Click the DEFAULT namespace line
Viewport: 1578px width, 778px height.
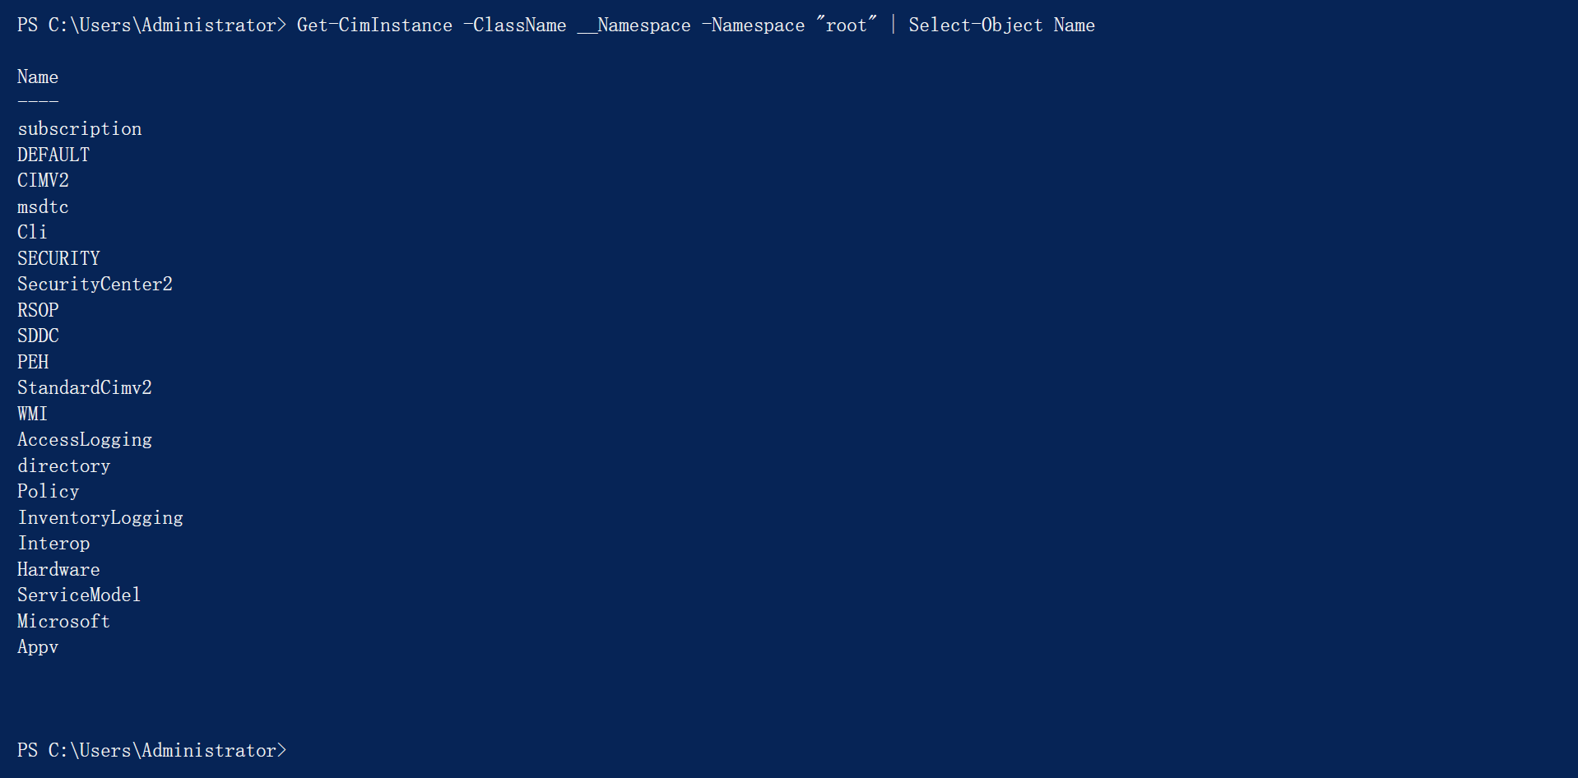click(x=53, y=155)
